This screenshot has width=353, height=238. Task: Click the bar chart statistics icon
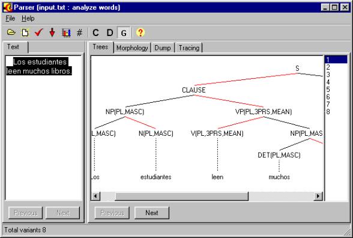click(66, 33)
